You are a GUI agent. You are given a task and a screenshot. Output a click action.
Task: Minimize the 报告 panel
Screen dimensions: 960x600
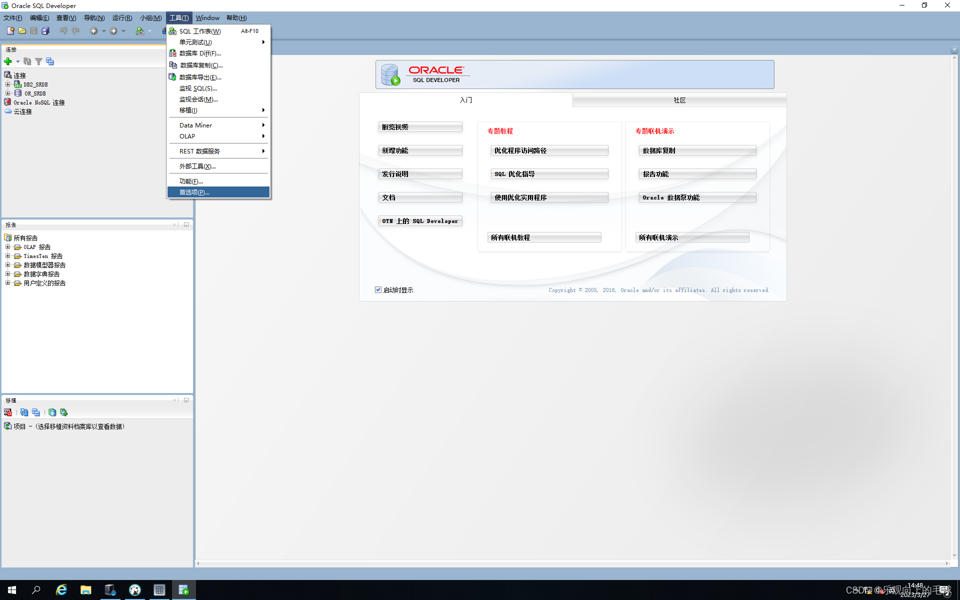pos(186,225)
